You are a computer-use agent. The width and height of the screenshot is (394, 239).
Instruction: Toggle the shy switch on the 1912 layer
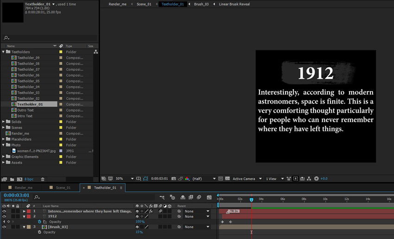tap(137, 216)
